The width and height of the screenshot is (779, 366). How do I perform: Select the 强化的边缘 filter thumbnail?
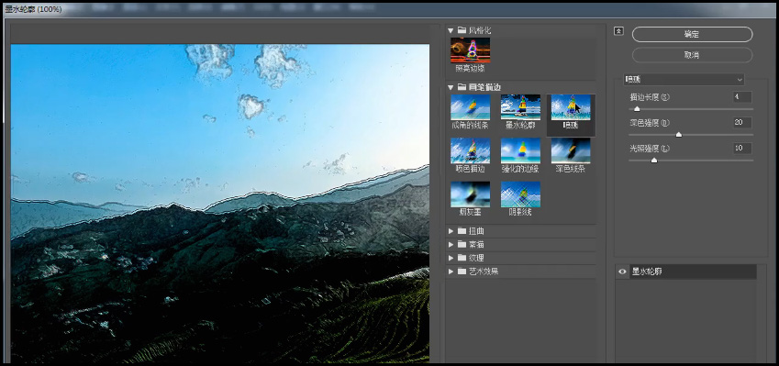(520, 150)
